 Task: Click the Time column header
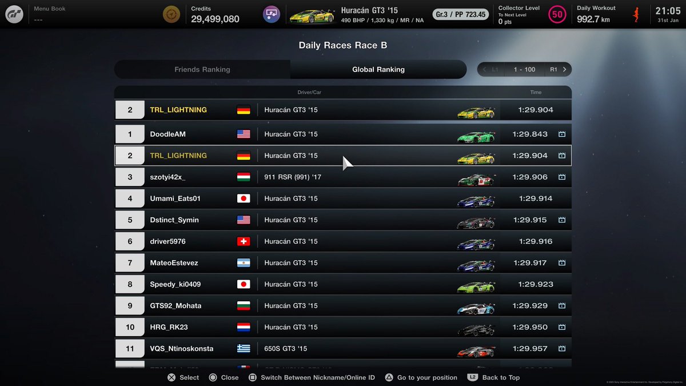[x=536, y=92]
